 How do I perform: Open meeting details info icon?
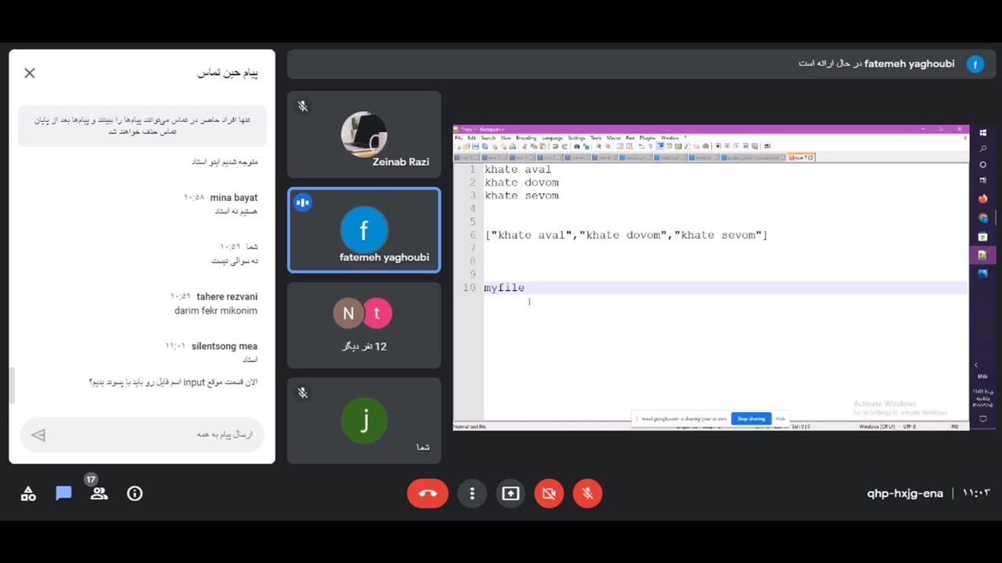[x=135, y=493]
